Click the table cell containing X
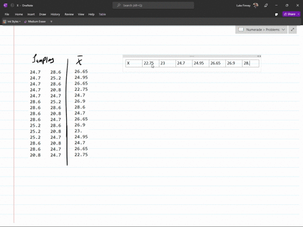This screenshot has height=227, width=303. point(134,63)
